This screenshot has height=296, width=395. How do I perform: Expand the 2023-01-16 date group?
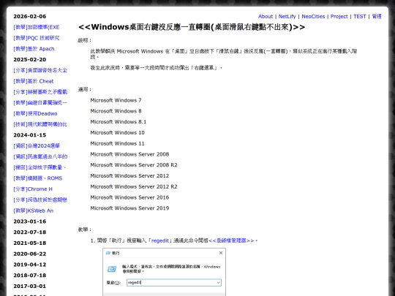click(30, 221)
